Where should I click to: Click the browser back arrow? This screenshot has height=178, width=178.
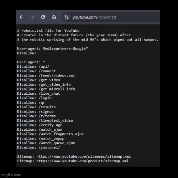pyautogui.click(x=21, y=17)
